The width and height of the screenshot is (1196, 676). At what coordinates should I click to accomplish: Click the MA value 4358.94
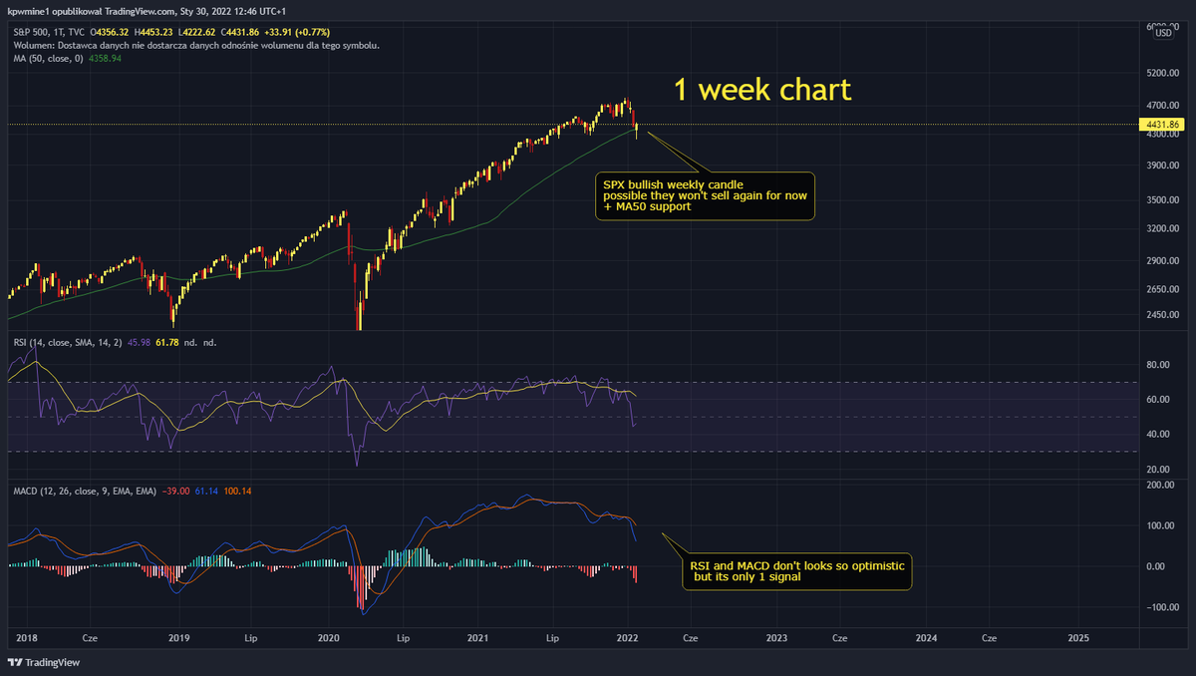[104, 59]
